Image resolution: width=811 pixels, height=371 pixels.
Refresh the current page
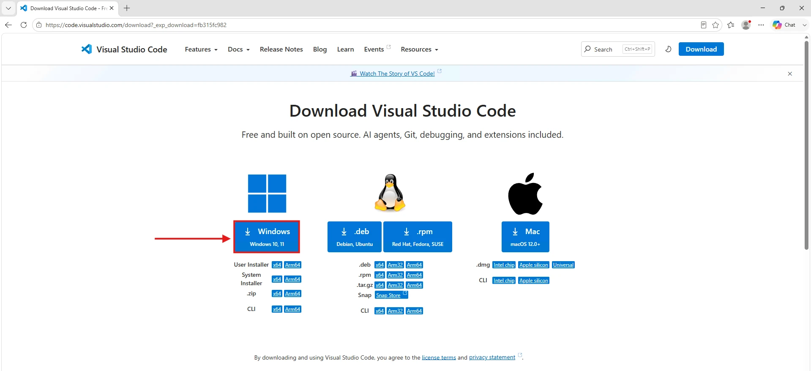pos(24,25)
